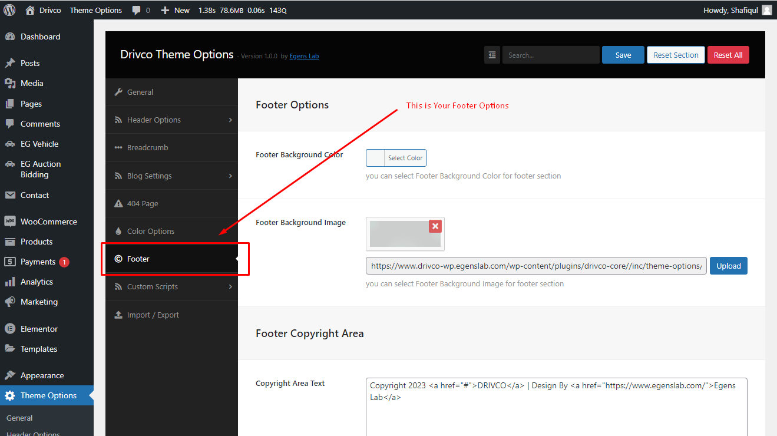Click the Media library icon
Image resolution: width=777 pixels, height=436 pixels.
pyautogui.click(x=9, y=83)
